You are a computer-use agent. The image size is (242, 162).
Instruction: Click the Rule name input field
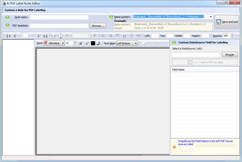click(59, 17)
